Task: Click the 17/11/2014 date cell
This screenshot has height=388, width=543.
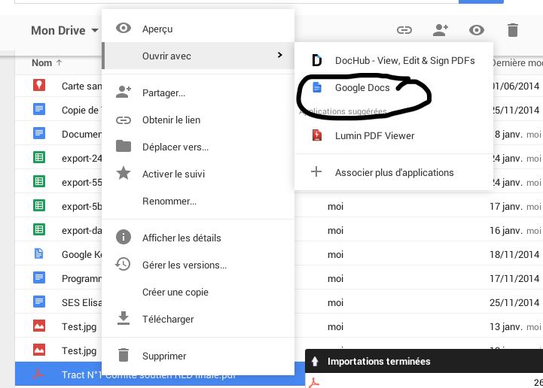Action: [514, 278]
